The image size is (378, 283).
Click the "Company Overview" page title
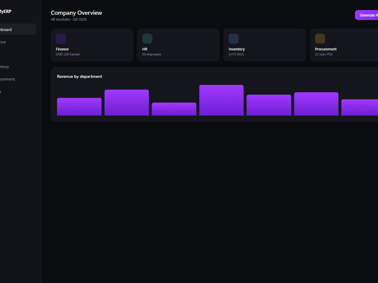coord(76,13)
